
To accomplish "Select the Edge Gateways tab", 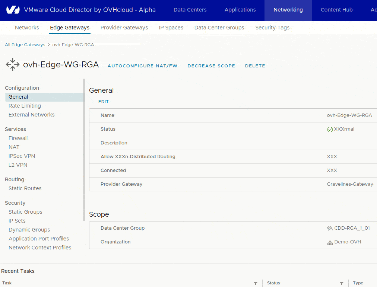I will (x=69, y=28).
